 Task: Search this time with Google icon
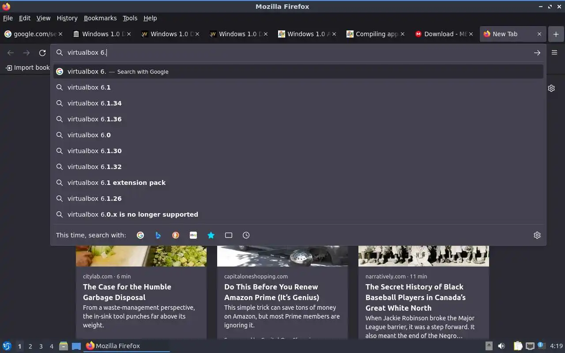click(140, 235)
